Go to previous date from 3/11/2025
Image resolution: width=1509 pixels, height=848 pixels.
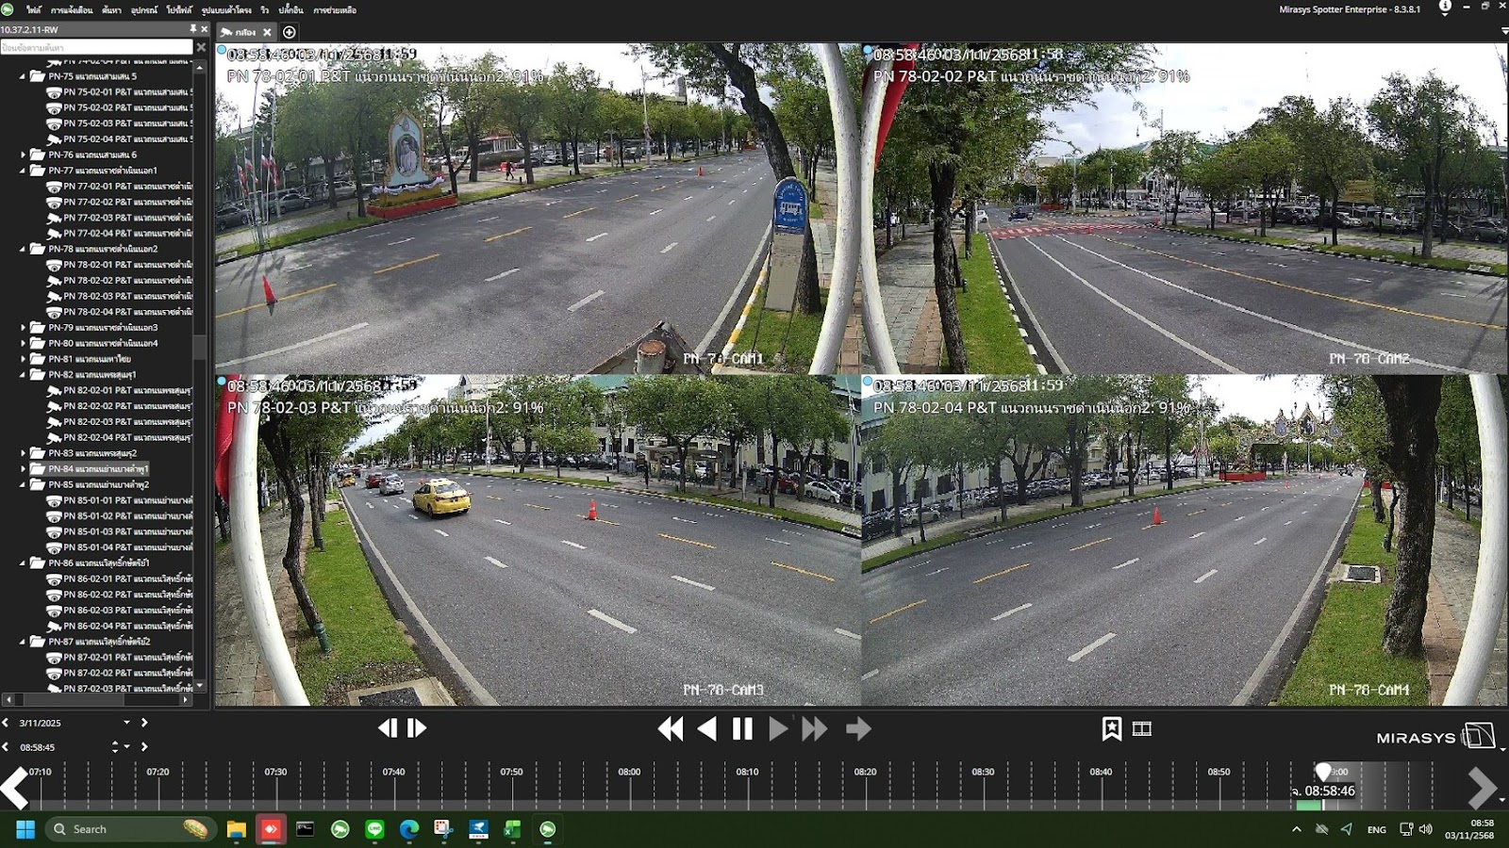coord(6,723)
